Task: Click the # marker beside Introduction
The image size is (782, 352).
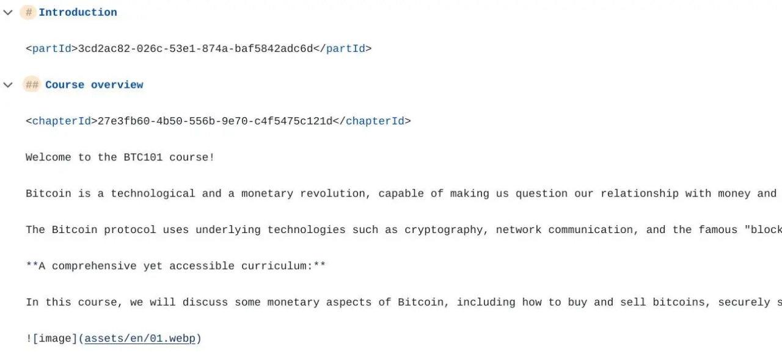Action: [28, 12]
